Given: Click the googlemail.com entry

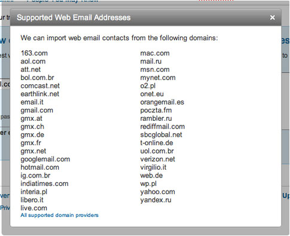Looking at the screenshot, I should click(45, 160).
